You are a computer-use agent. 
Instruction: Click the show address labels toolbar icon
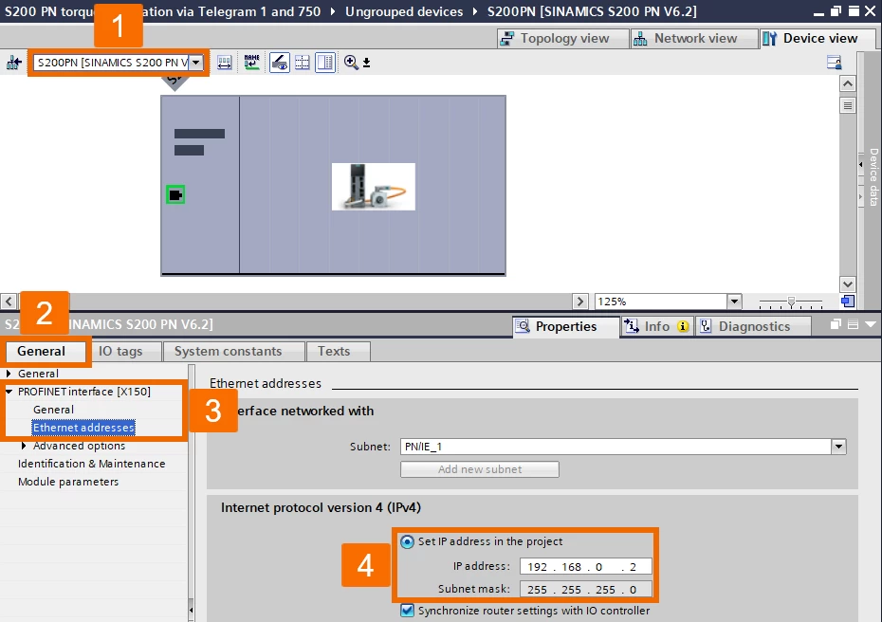(x=225, y=63)
